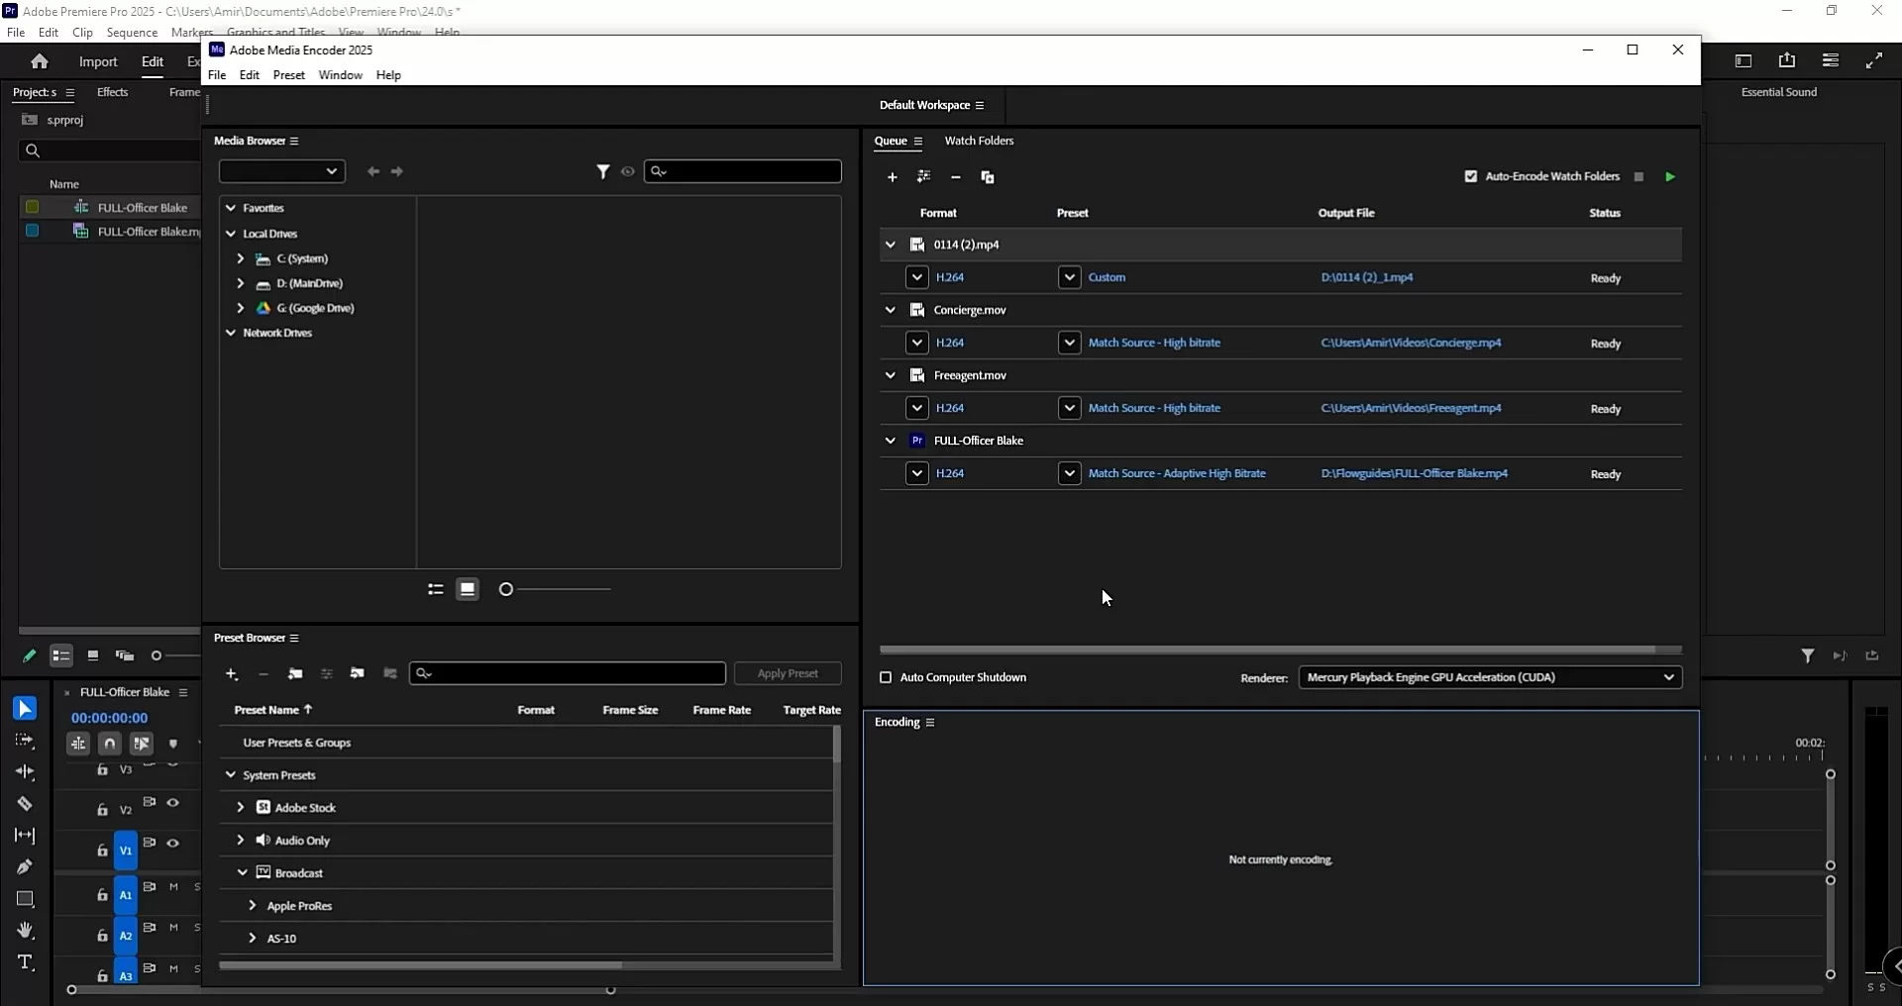This screenshot has width=1902, height=1006.
Task: Duplicate the selected queue item
Action: [x=988, y=177]
